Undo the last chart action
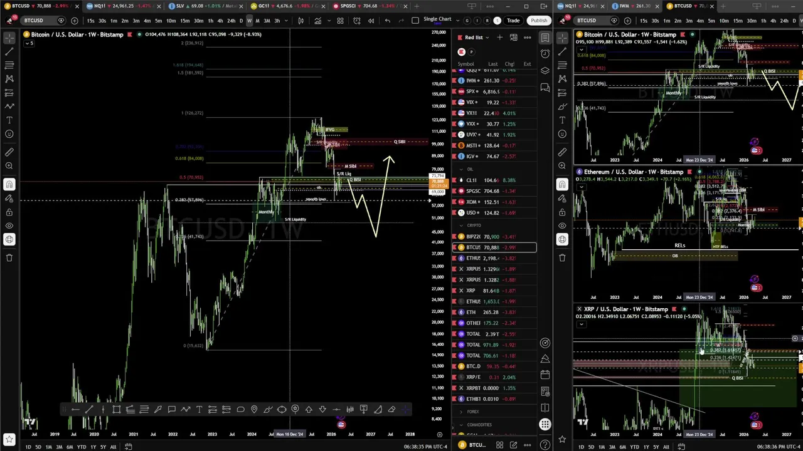The width and height of the screenshot is (803, 451). click(387, 21)
